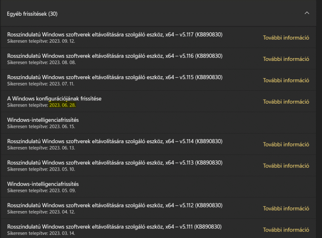Select the v5.117 (KB890830) update title
This screenshot has height=238, width=322.
pyautogui.click(x=115, y=34)
